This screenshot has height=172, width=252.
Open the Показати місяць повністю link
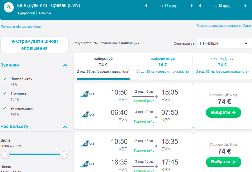coord(21,27)
